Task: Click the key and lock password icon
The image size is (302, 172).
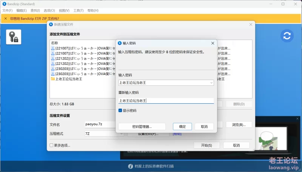Action: coord(14,37)
